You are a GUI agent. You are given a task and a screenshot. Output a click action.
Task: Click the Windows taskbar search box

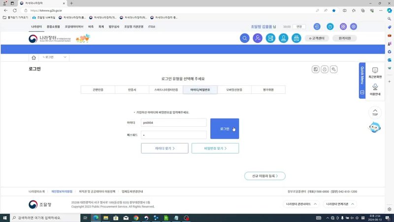(x=45, y=218)
